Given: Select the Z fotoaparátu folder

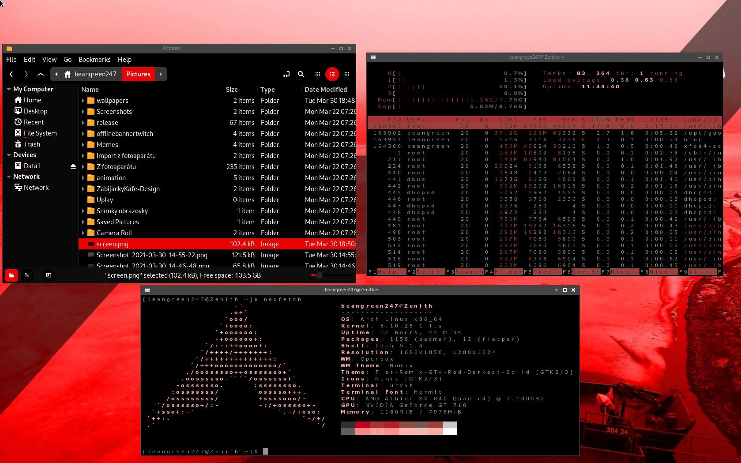Looking at the screenshot, I should 217,167.
